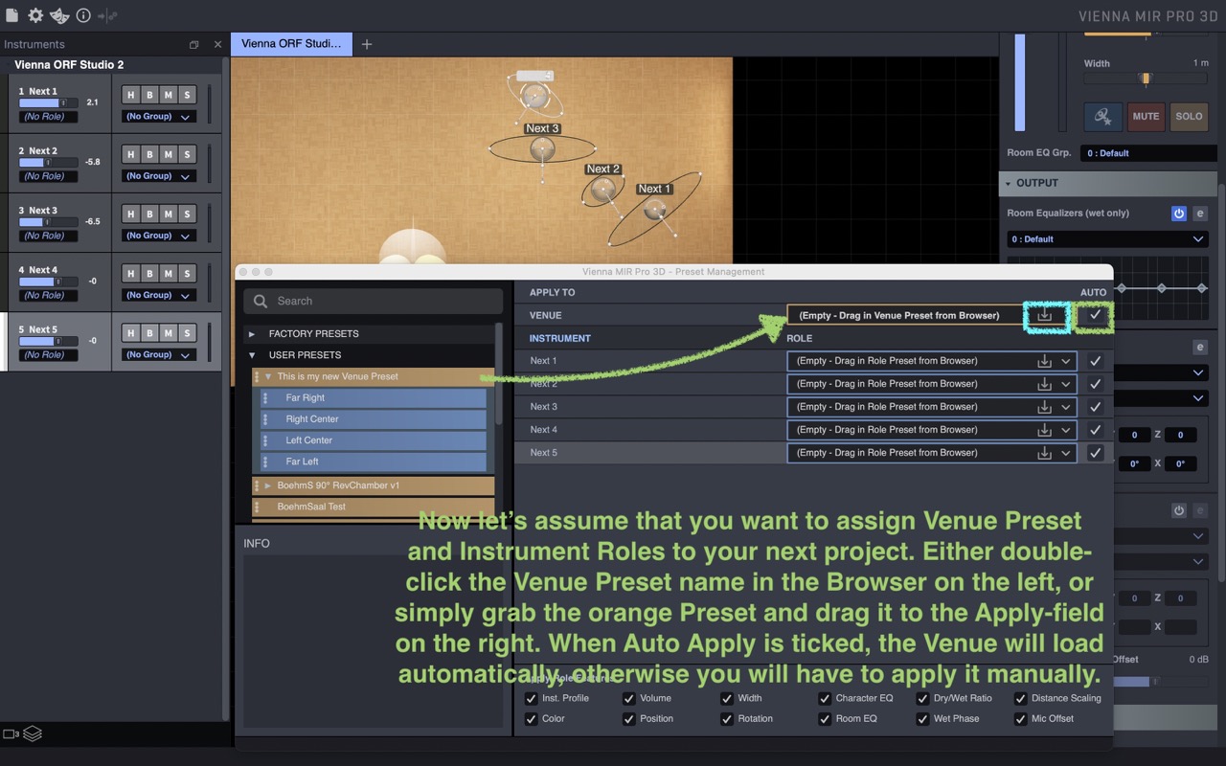
Task: Expand BoehmS 90° RevChamber v1 preset
Action: pos(268,485)
